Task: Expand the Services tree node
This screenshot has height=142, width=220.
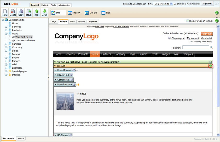Action: (6, 27)
